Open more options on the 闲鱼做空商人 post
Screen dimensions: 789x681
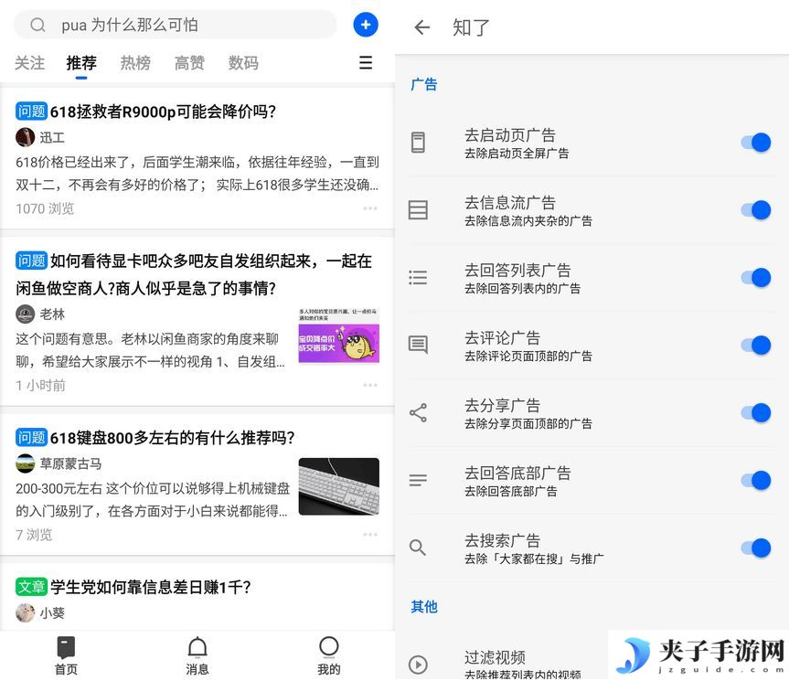(x=370, y=385)
